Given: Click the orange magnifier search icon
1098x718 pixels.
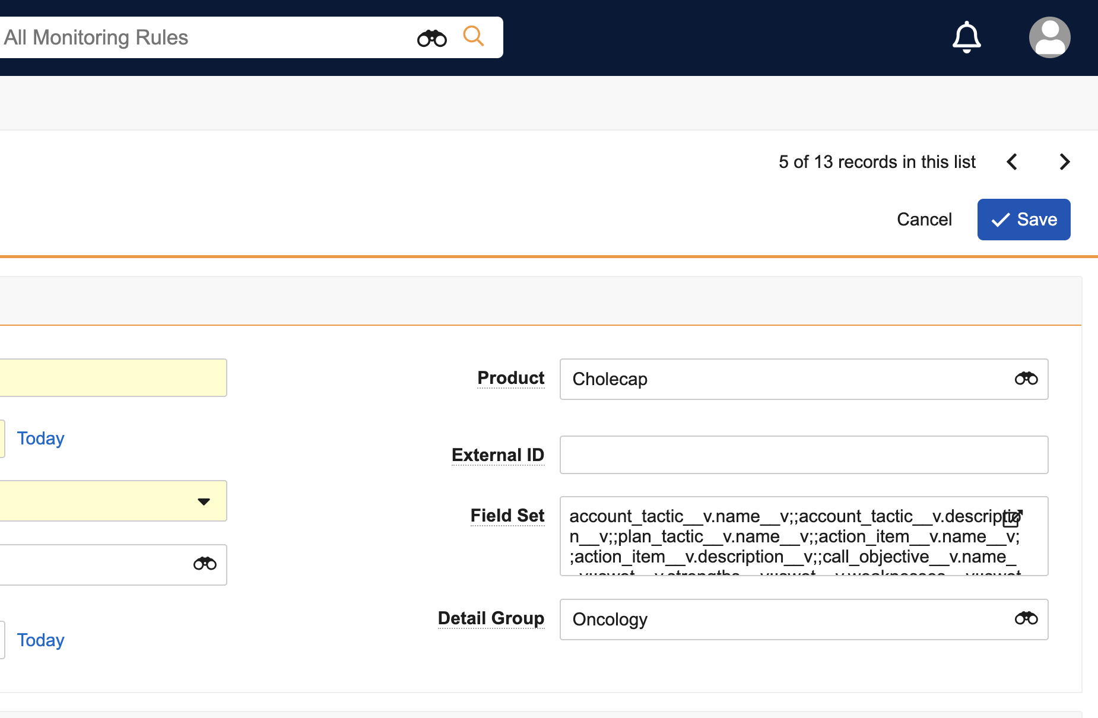Looking at the screenshot, I should (473, 36).
